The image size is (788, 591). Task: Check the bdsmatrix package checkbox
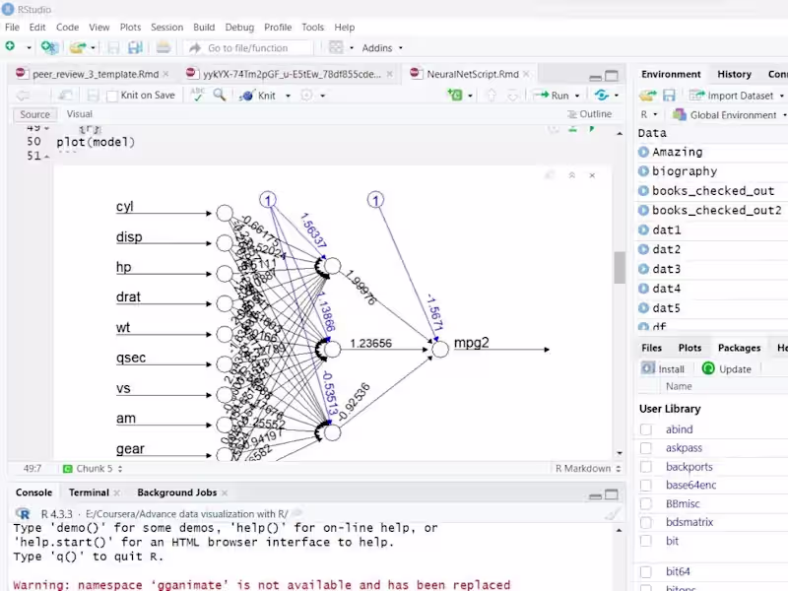(x=646, y=522)
